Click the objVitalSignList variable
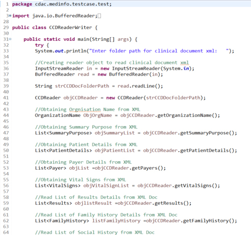This screenshot has width=251, height=235. (x=106, y=186)
